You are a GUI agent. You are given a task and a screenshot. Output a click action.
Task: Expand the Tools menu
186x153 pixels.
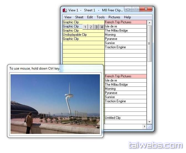pyautogui.click(x=100, y=17)
